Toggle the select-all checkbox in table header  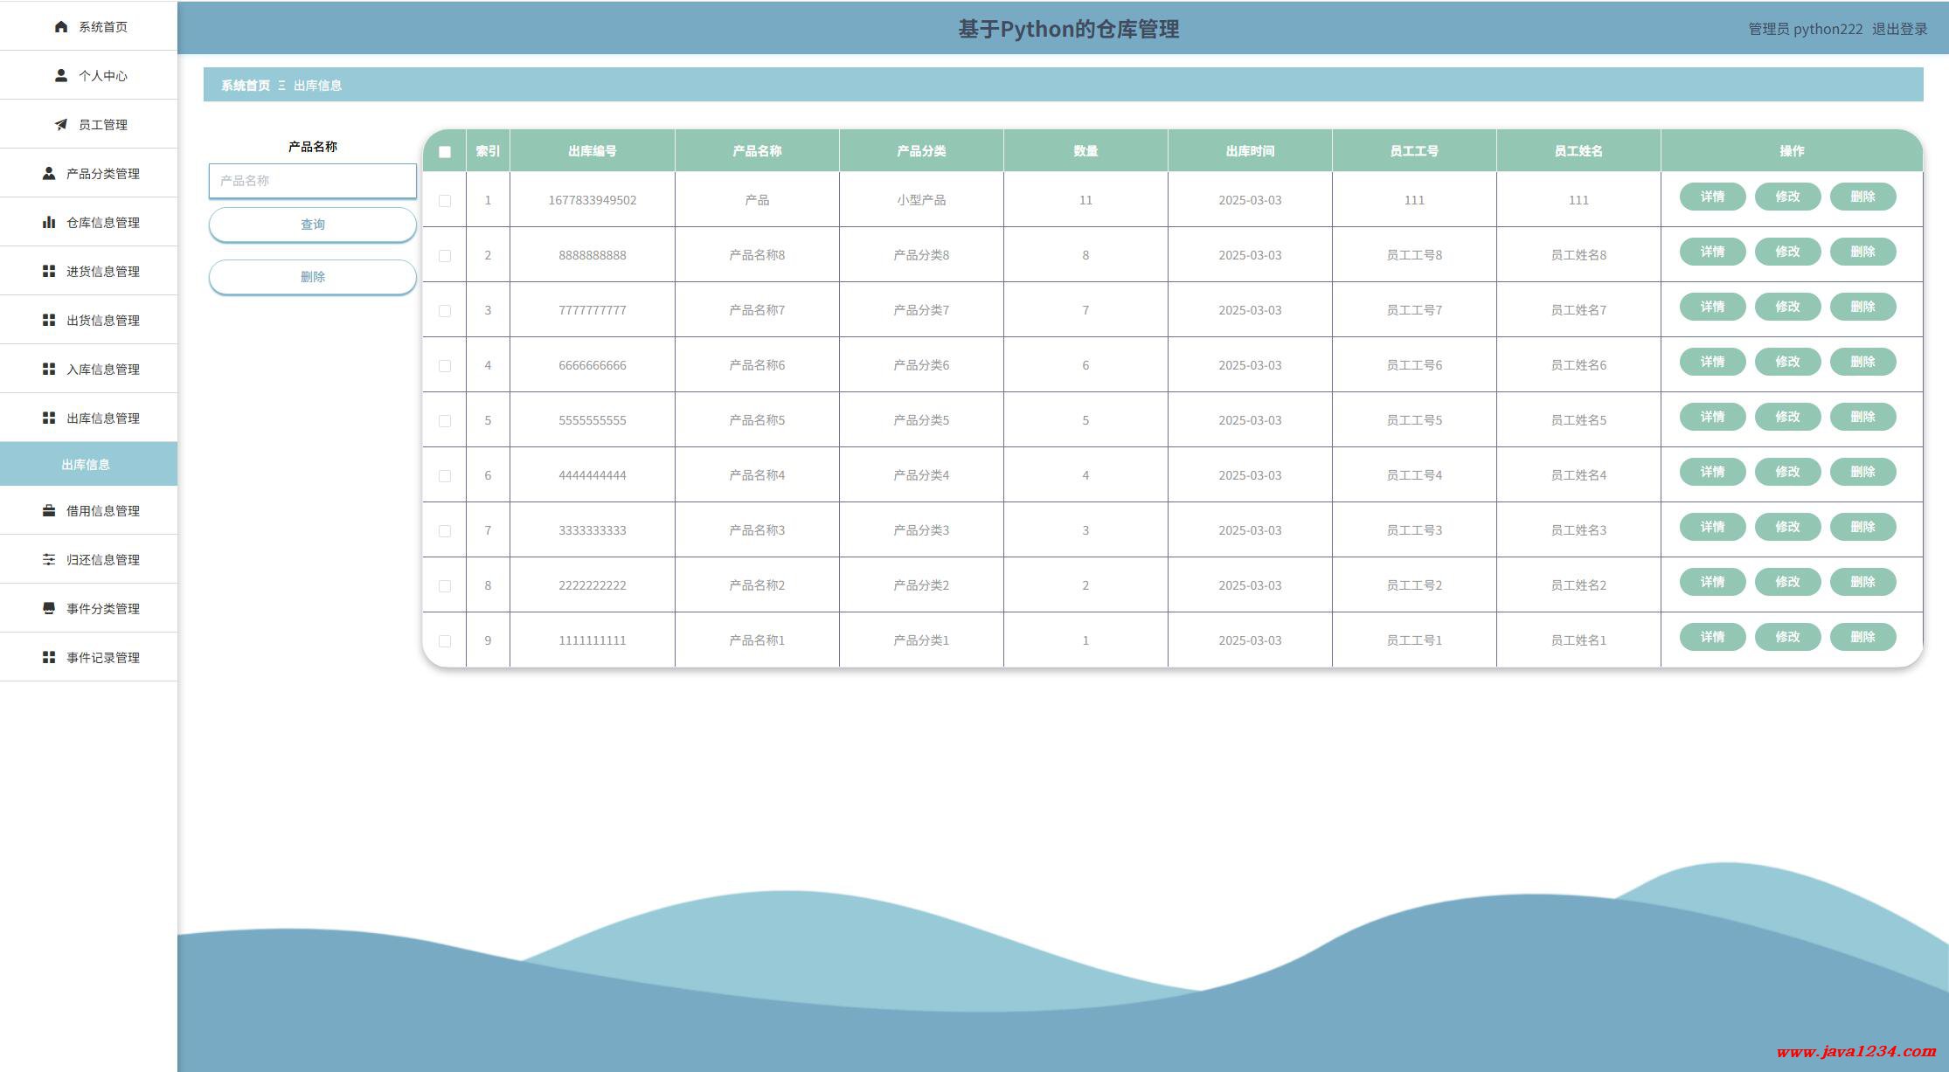pyautogui.click(x=445, y=152)
